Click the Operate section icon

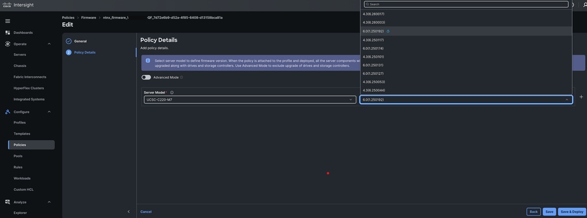8,44
